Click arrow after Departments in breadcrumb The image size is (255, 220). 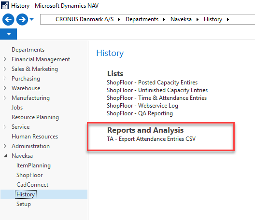(164, 19)
